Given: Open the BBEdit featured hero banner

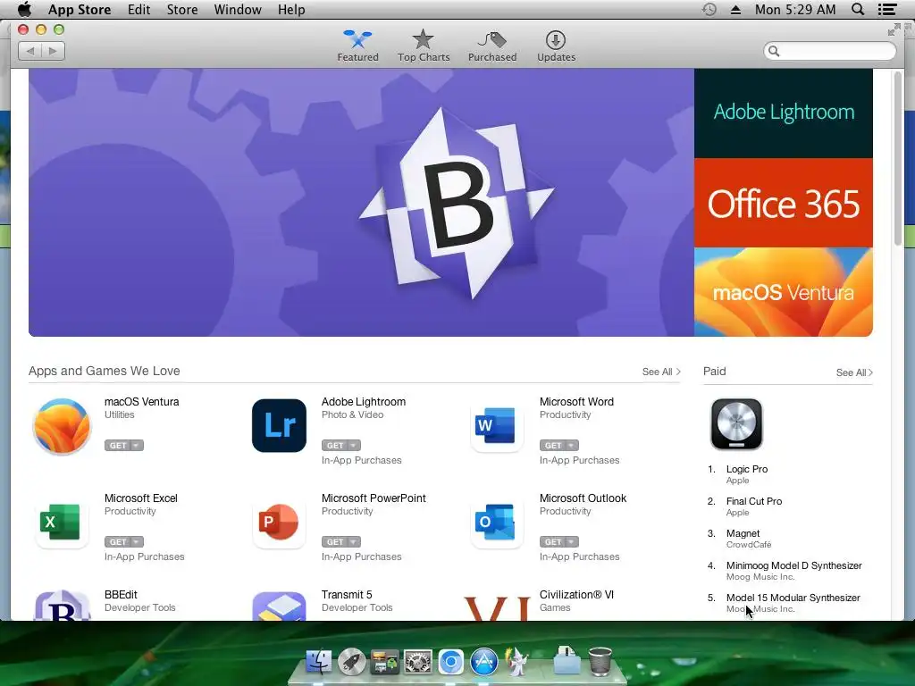Looking at the screenshot, I should click(x=361, y=203).
